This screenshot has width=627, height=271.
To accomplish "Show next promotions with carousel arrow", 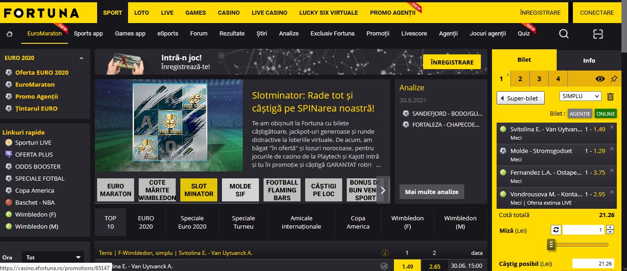I will point(383,189).
